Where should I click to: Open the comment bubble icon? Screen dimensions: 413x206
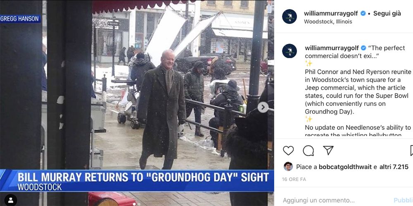(308, 150)
